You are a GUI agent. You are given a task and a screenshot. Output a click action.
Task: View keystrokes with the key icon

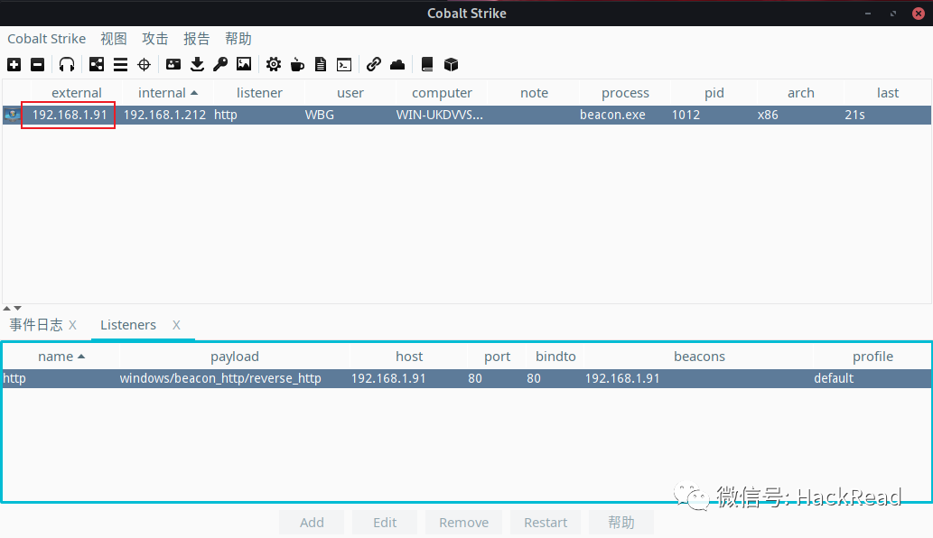tap(220, 64)
